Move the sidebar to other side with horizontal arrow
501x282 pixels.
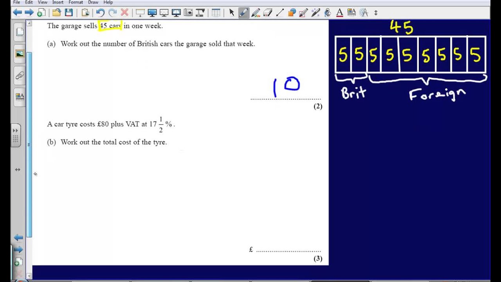click(x=18, y=170)
